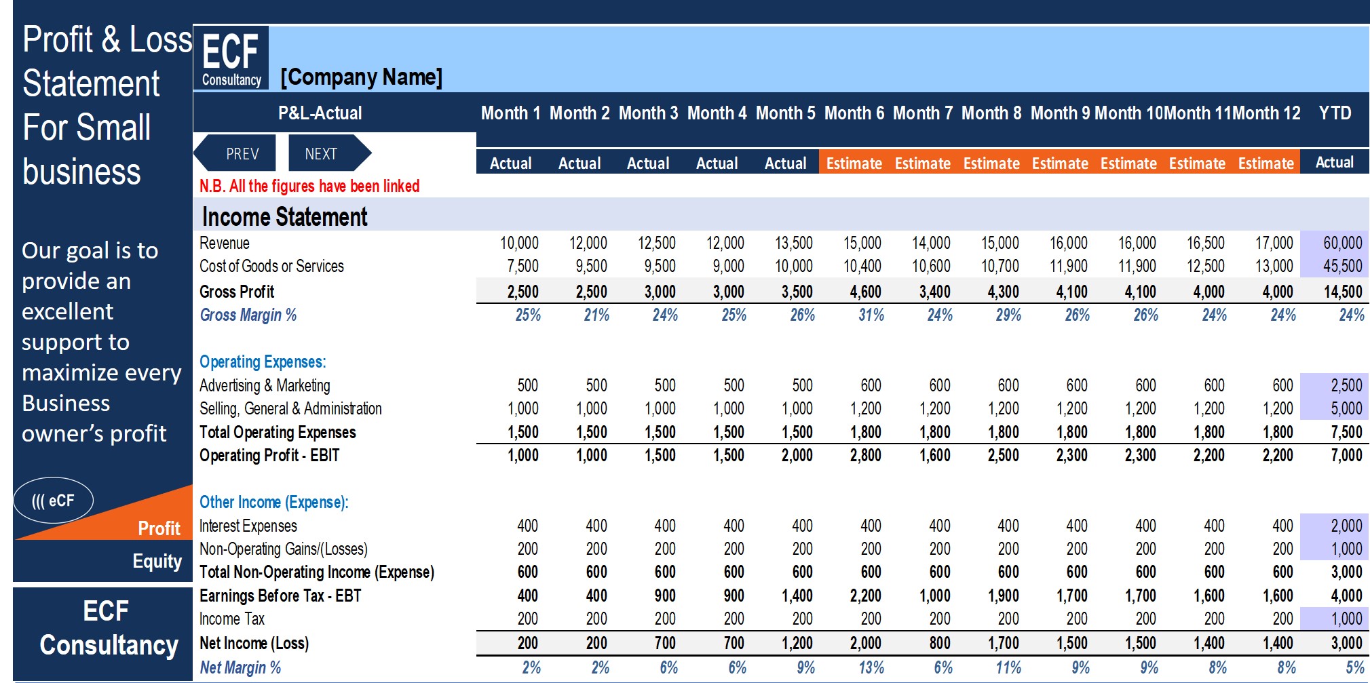
Task: Select YTD Advertising cell 2,500
Action: tap(1346, 386)
